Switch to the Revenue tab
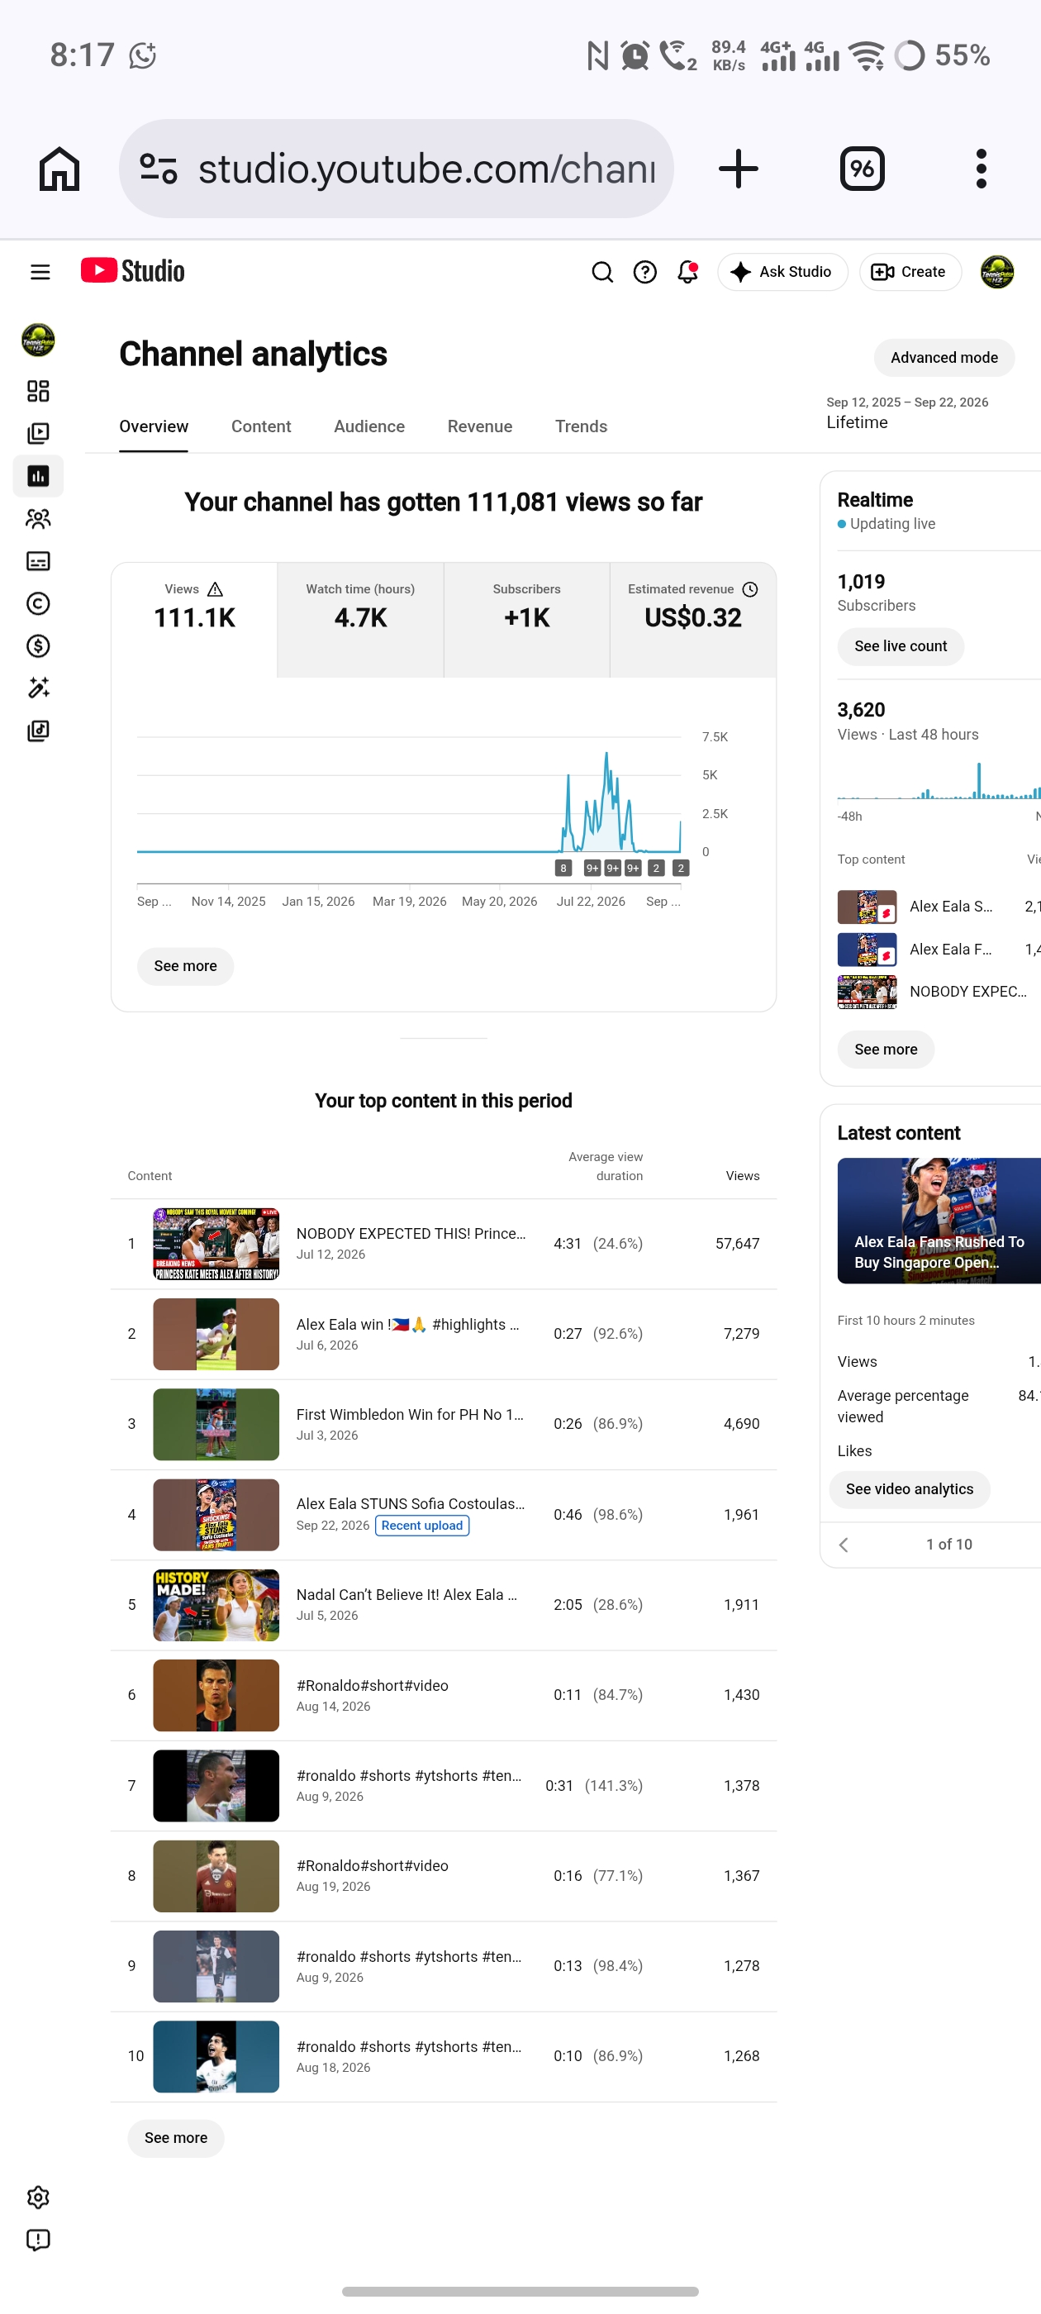Image resolution: width=1041 pixels, height=2314 pixels. [480, 426]
